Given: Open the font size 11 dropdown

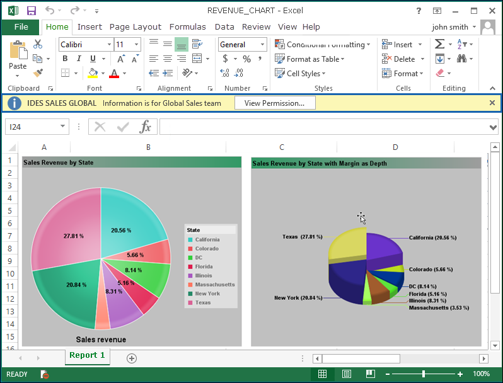Looking at the screenshot, I should tap(137, 44).
